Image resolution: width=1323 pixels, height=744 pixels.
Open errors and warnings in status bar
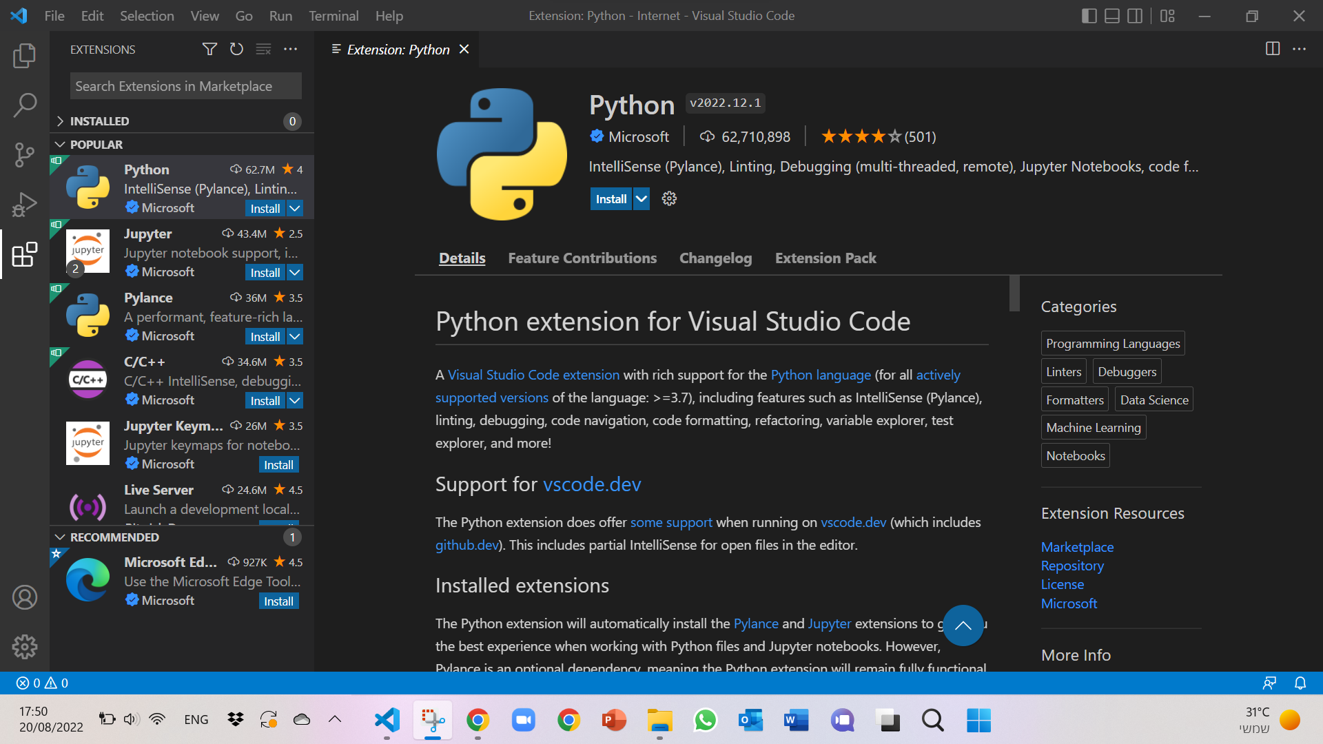click(42, 683)
